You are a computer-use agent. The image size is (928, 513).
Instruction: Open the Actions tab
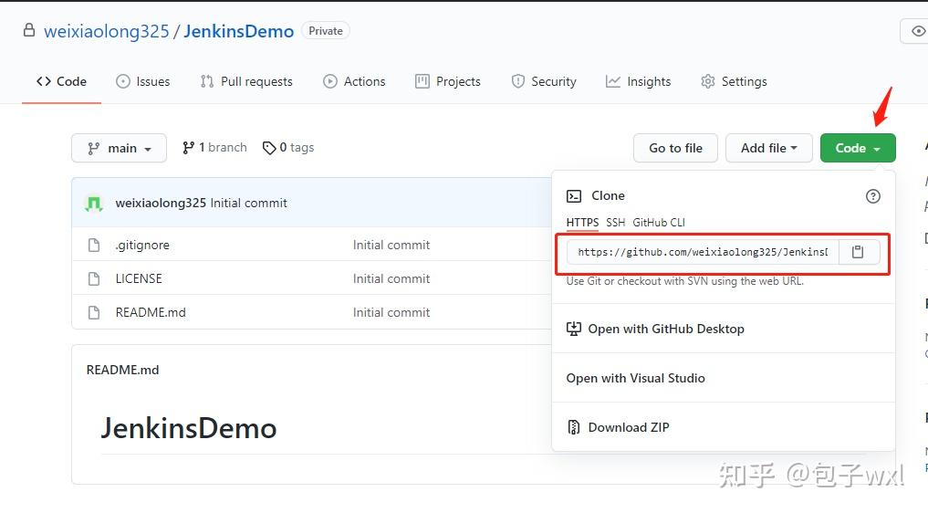tap(354, 82)
